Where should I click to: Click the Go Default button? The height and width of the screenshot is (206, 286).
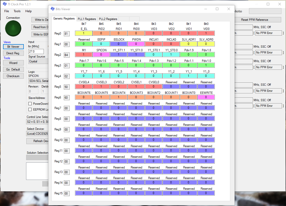click(x=13, y=70)
